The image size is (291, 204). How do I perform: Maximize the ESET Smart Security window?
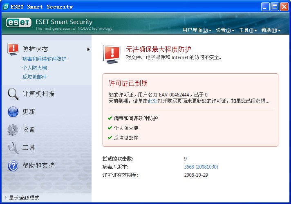275,7
